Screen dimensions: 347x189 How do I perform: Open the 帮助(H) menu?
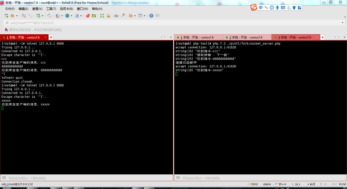[97, 9]
